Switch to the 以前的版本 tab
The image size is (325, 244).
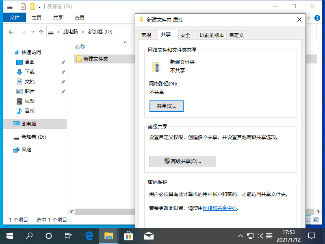[212, 35]
